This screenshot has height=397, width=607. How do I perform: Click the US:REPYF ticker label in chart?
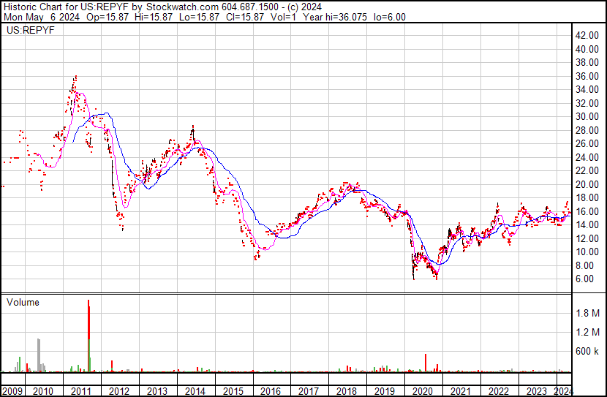(x=27, y=31)
